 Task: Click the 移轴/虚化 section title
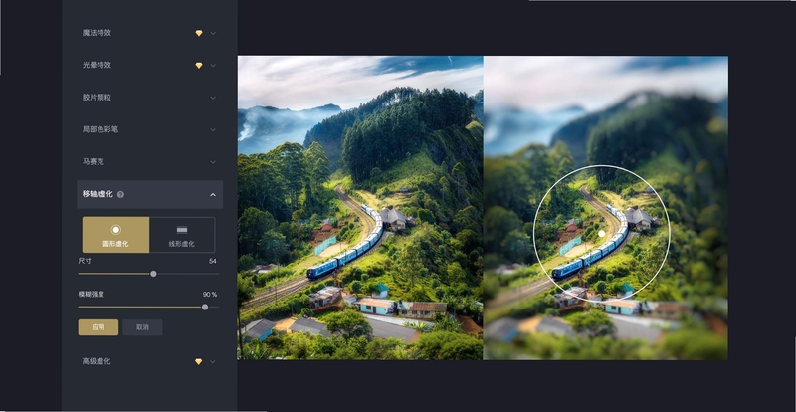click(x=98, y=194)
